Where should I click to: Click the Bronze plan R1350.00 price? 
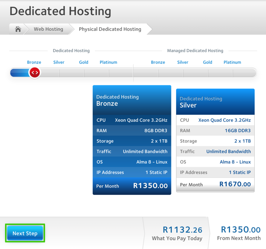click(150, 186)
